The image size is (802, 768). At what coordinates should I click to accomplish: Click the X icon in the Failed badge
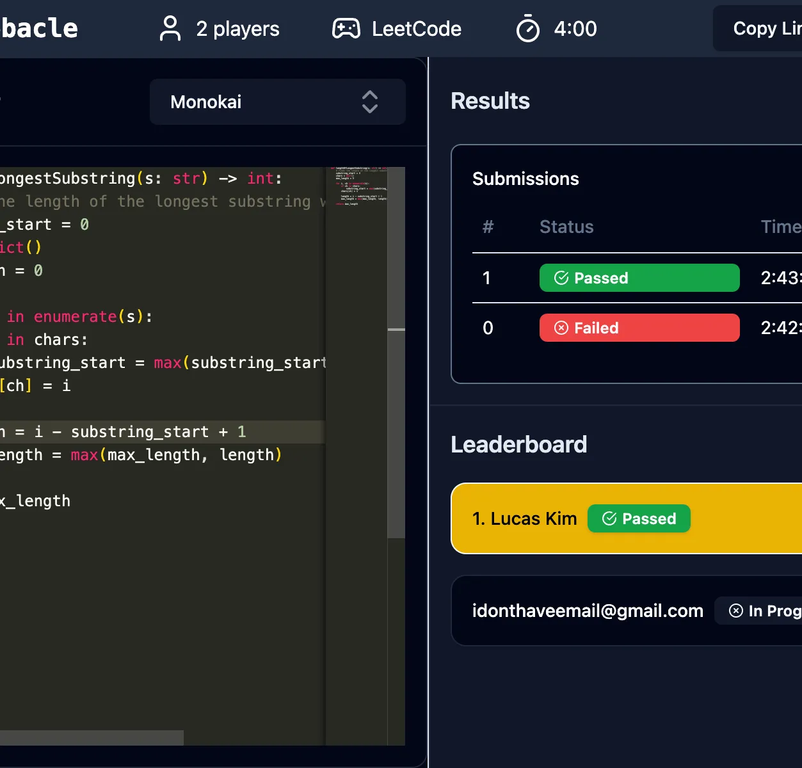[x=561, y=328]
